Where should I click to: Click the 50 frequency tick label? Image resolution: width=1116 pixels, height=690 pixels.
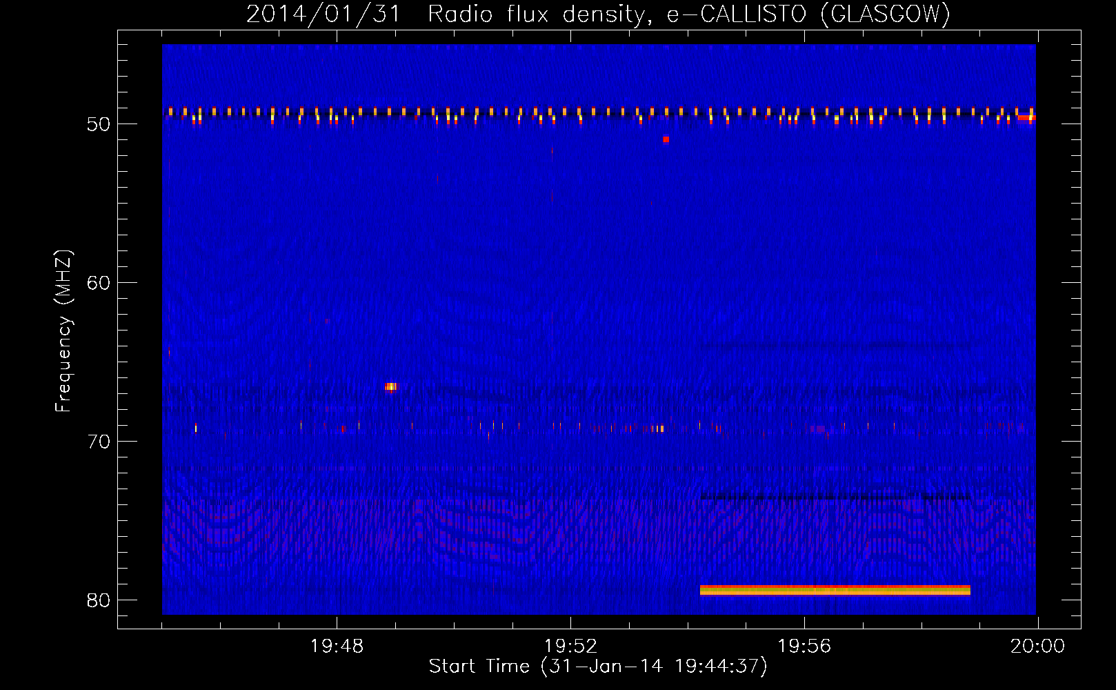[x=99, y=124]
